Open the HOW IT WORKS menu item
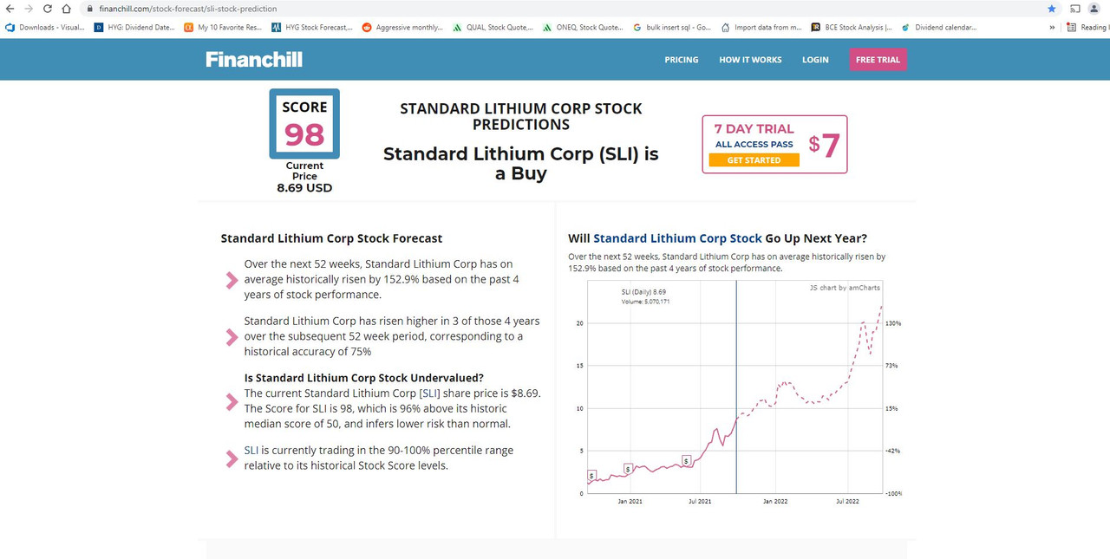This screenshot has height=559, width=1110. coord(750,60)
